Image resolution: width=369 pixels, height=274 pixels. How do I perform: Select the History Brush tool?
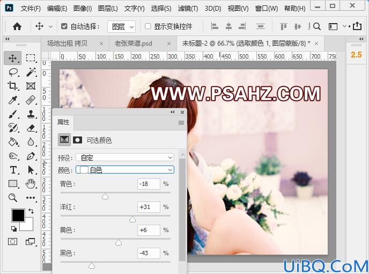[x=13, y=128]
